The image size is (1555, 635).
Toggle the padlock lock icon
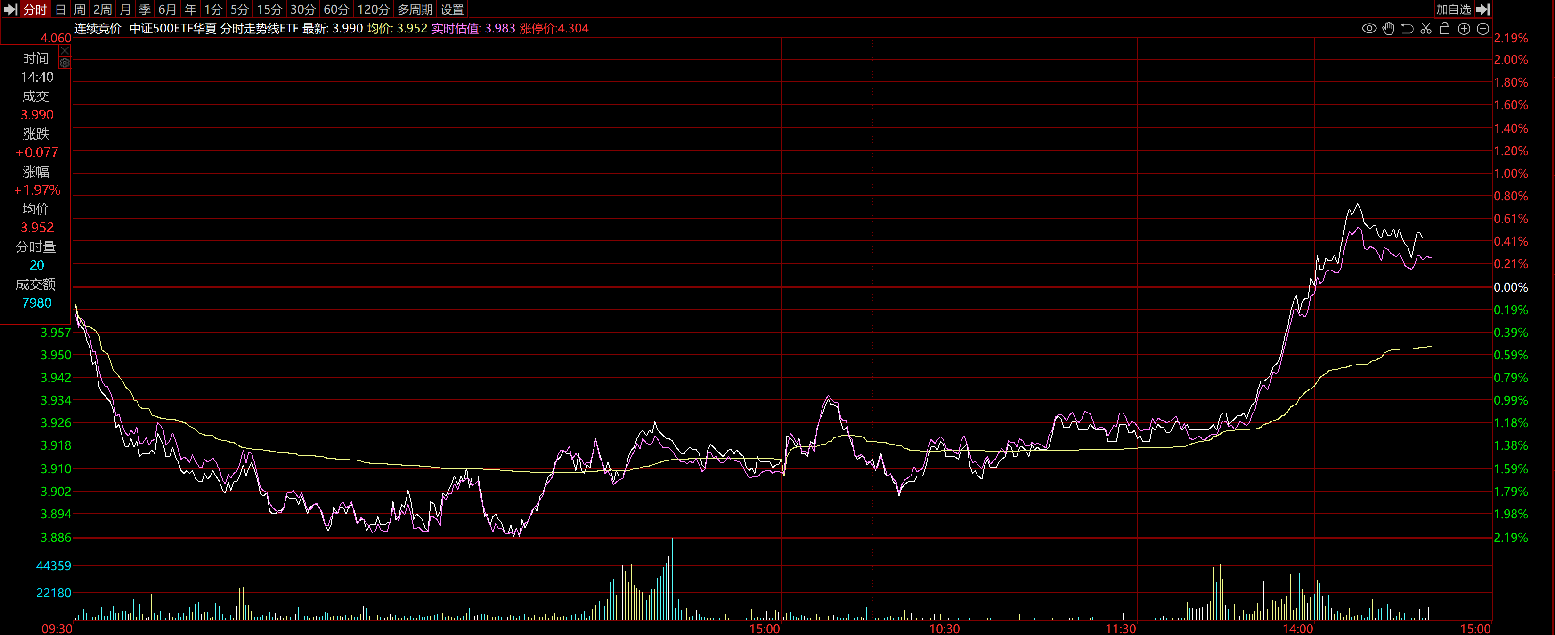(1444, 28)
